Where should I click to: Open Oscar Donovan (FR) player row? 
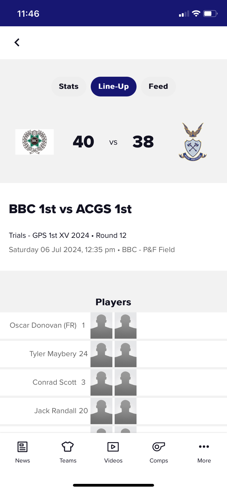pyautogui.click(x=113, y=326)
